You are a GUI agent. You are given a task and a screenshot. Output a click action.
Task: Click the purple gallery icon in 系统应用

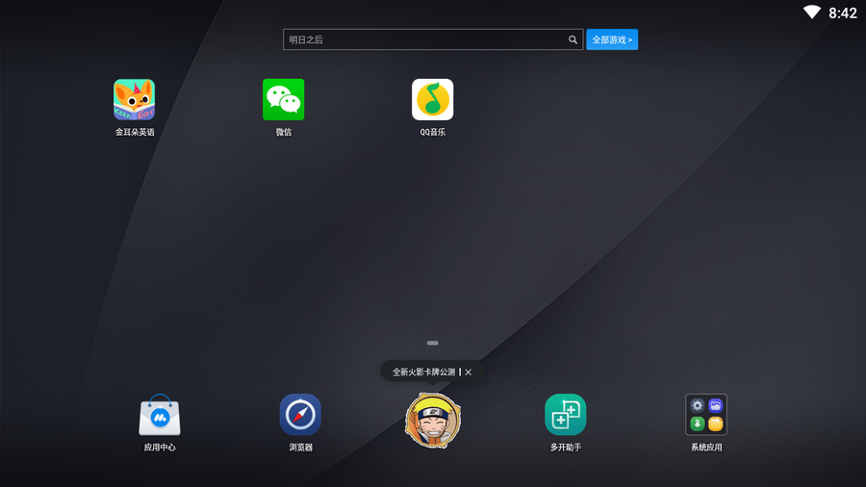pyautogui.click(x=715, y=406)
